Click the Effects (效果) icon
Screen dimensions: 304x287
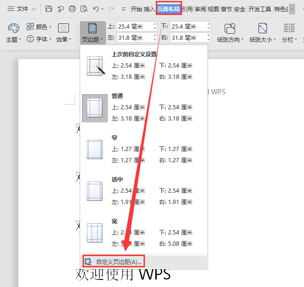pyautogui.click(x=63, y=29)
